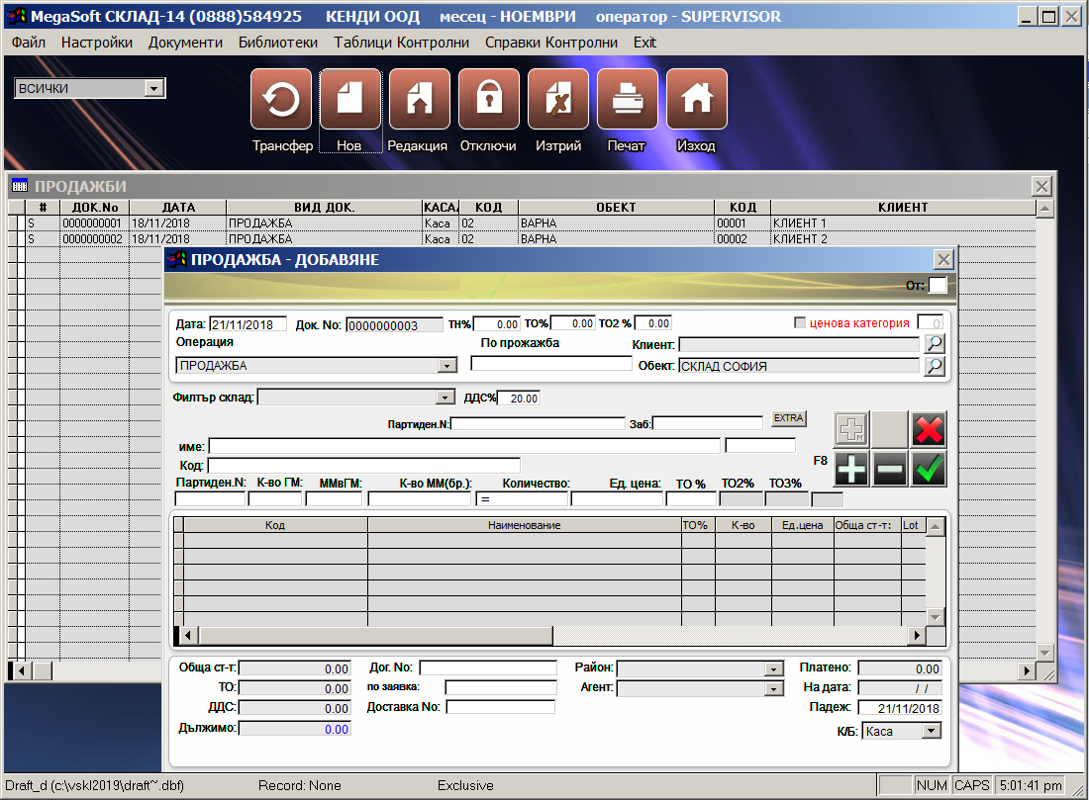Click the Редакция edit document icon

point(419,100)
